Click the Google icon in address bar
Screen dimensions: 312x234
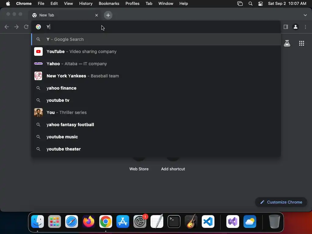(x=38, y=27)
